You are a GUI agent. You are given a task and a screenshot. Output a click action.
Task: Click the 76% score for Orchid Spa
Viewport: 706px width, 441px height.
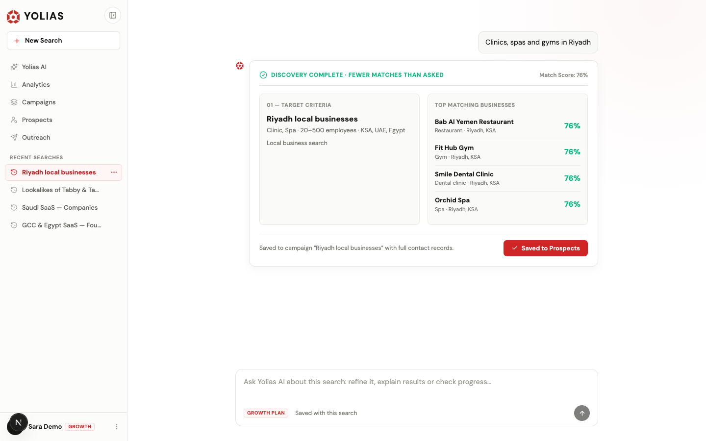tap(572, 204)
